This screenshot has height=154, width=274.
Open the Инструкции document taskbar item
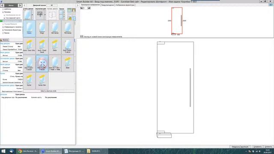[74, 151]
